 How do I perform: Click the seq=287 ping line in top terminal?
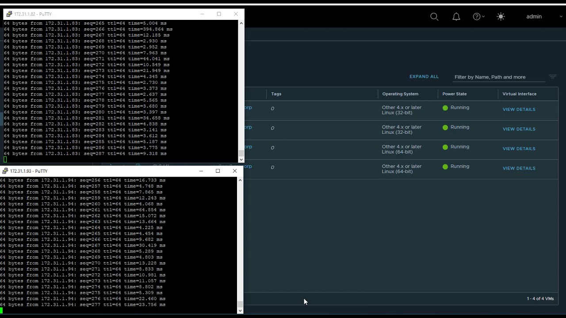85,154
